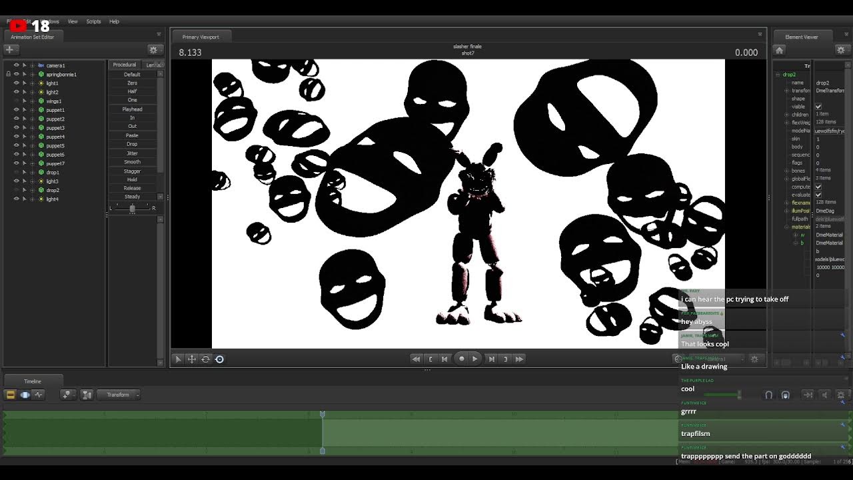Select the Timeline tab
853x480 pixels.
click(x=33, y=381)
